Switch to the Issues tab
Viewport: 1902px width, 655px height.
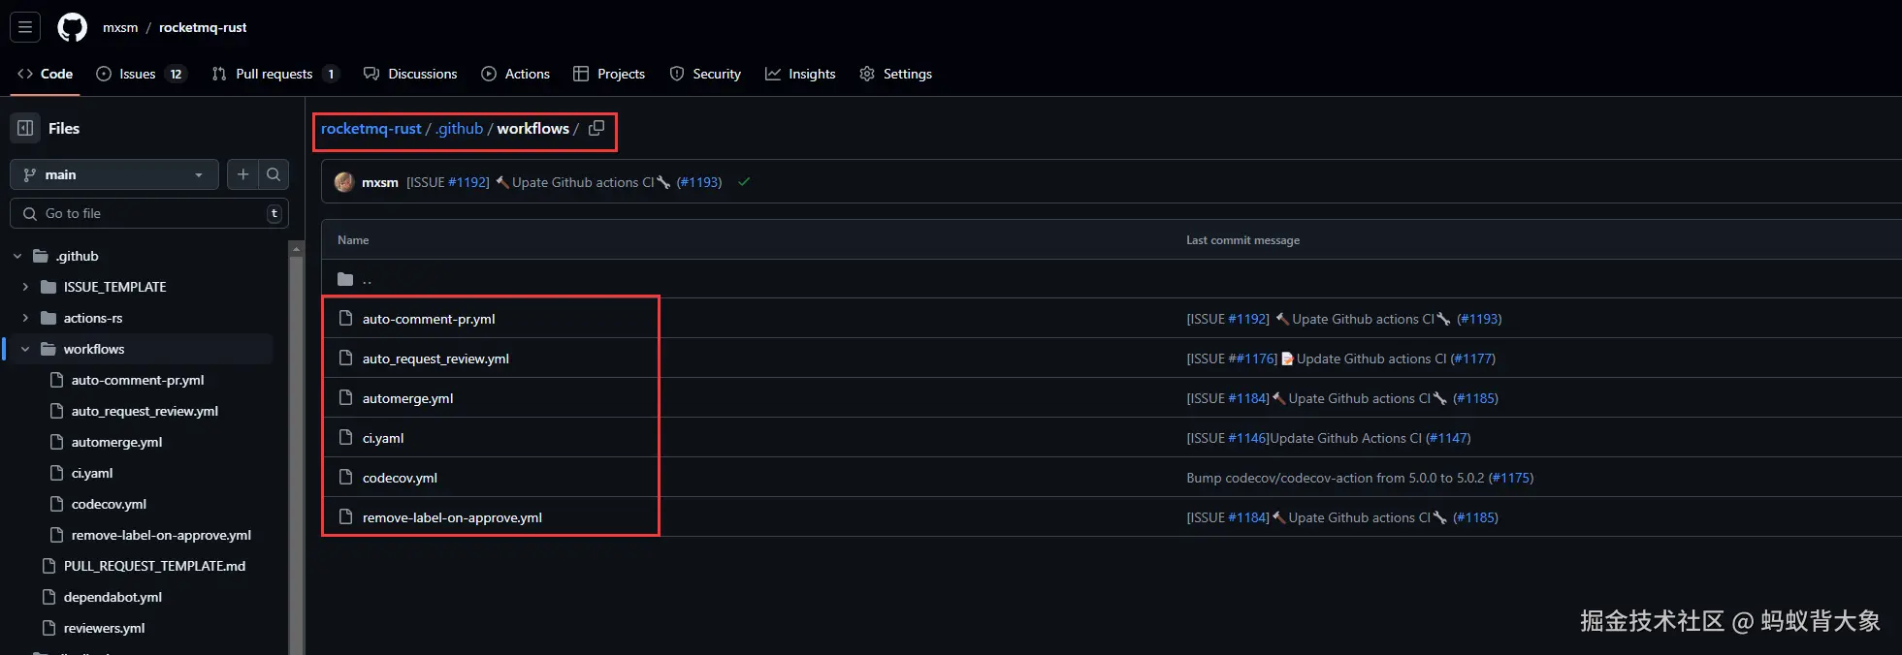click(x=141, y=74)
